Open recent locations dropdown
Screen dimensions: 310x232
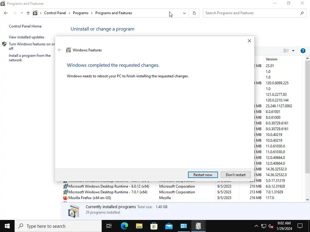coord(22,13)
